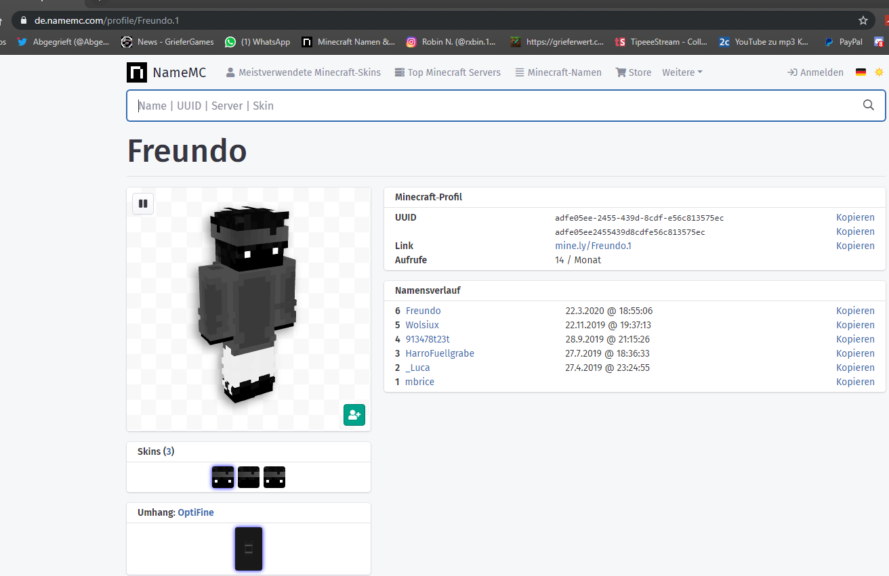This screenshot has width=889, height=576.
Task: Open the Instagram Robin N. bookmark
Action: click(x=451, y=42)
